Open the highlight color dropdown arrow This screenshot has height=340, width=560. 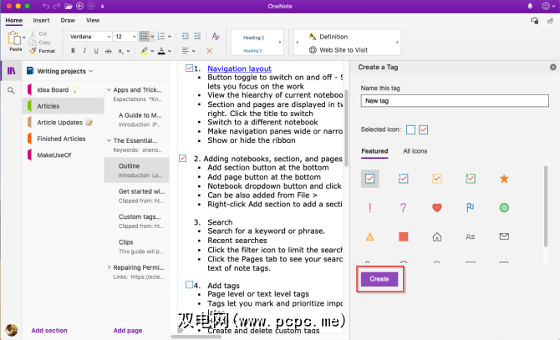152,51
